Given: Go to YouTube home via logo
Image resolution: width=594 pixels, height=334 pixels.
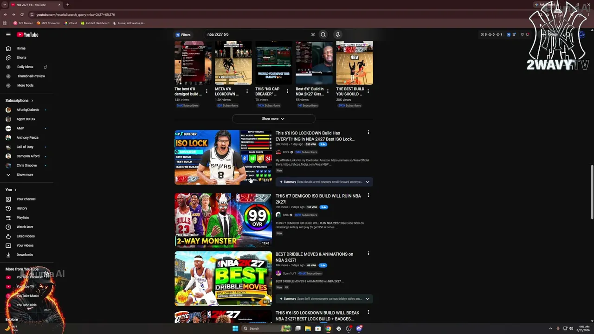Looking at the screenshot, I should (x=28, y=35).
